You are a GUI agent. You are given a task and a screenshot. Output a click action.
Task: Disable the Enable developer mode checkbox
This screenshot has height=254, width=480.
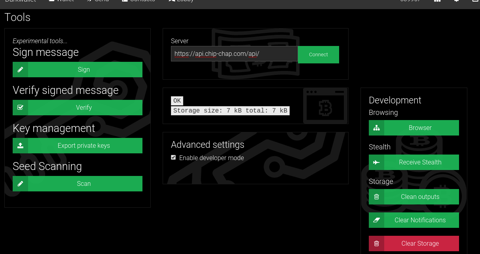click(173, 158)
